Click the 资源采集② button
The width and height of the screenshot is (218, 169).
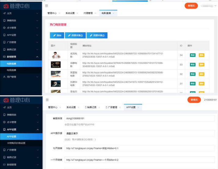tap(97, 35)
